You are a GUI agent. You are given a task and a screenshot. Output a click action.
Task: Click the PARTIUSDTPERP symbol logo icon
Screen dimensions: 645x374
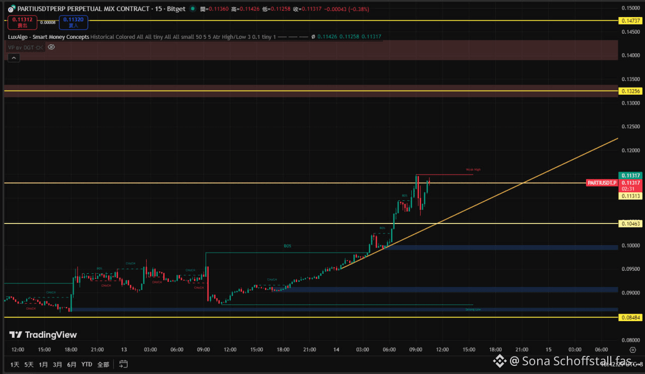coord(12,9)
